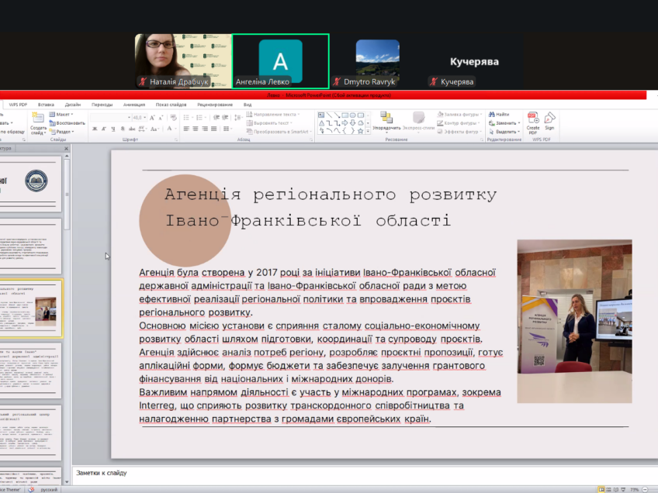Click the Найти binoculars icon
Viewport: 658px width, 493px height.
pyautogui.click(x=492, y=114)
